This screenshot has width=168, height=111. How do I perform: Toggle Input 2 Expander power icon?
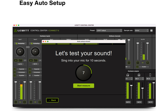coord(30,69)
